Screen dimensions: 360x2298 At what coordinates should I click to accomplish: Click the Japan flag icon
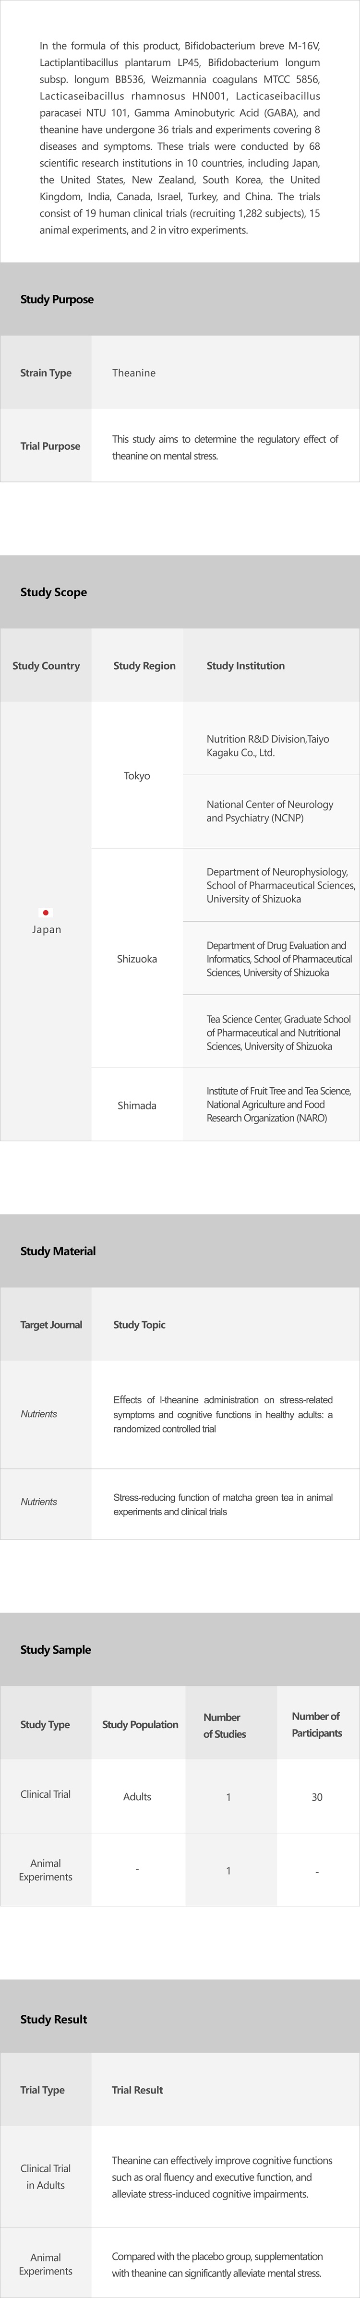[47, 913]
